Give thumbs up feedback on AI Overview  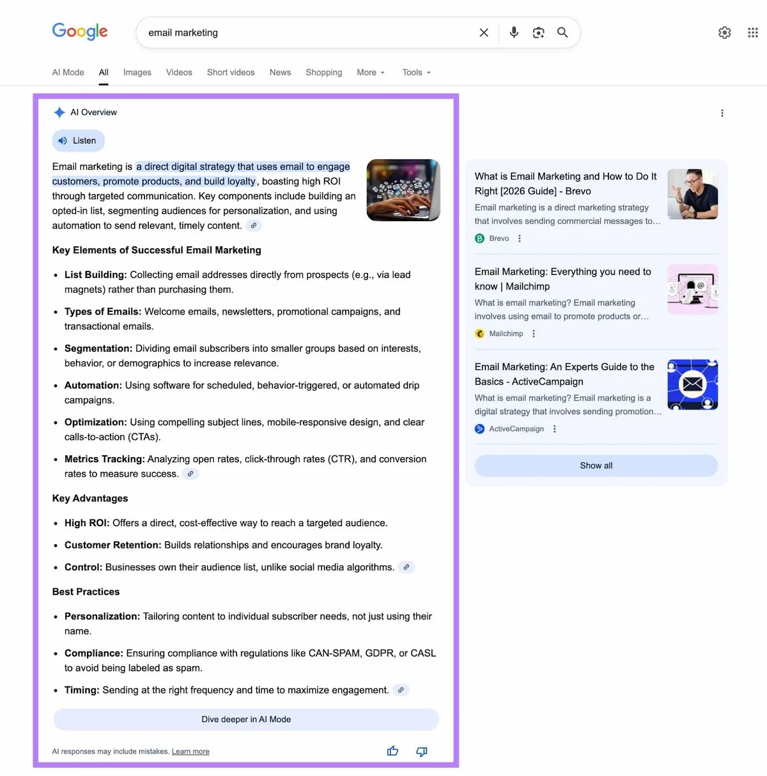click(392, 751)
